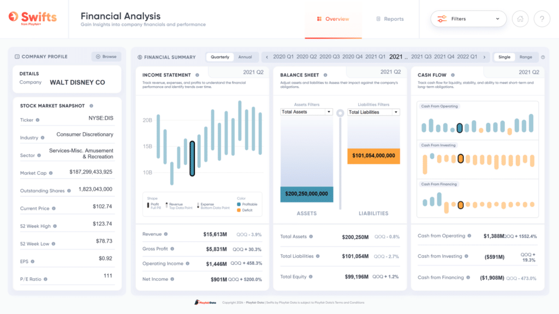The image size is (559, 314).
Task: Click the info icon beside Gross Profit
Action: [172, 248]
